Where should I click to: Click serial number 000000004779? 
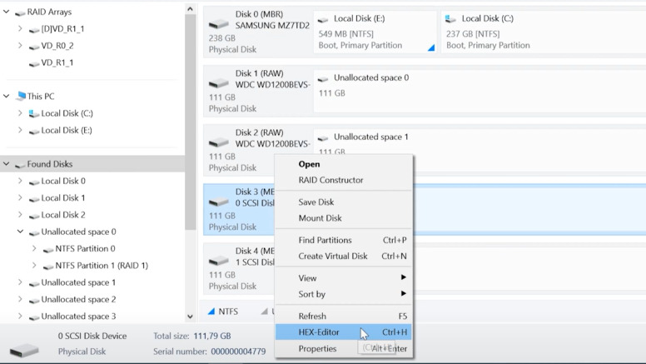point(238,352)
